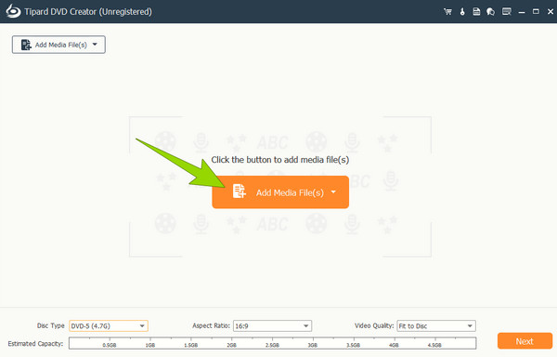Minimize the Tipard DVD Creator window

pos(522,12)
